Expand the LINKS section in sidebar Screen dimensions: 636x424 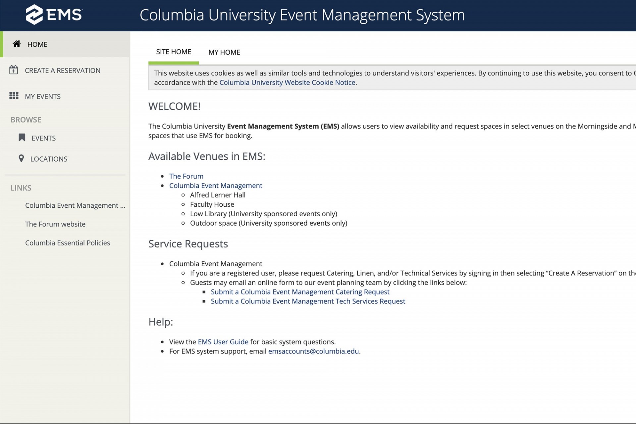coord(21,187)
